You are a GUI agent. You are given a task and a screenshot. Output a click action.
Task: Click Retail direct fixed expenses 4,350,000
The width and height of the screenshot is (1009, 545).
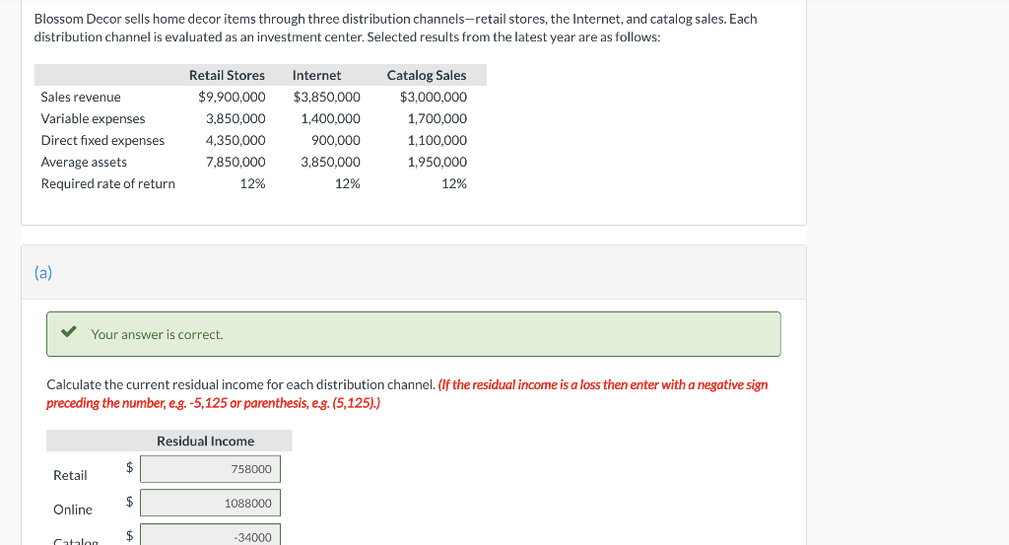[235, 140]
